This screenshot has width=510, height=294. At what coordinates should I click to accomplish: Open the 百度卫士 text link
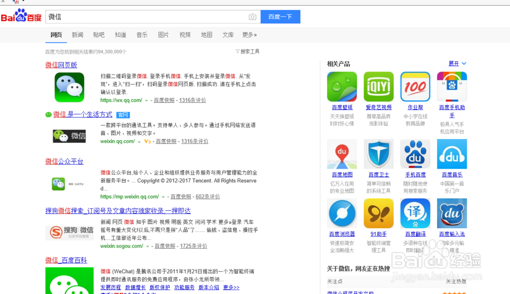click(378, 175)
